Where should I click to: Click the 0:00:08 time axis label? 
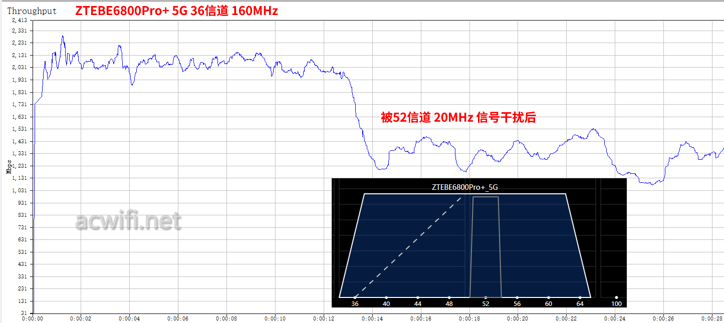(x=226, y=318)
